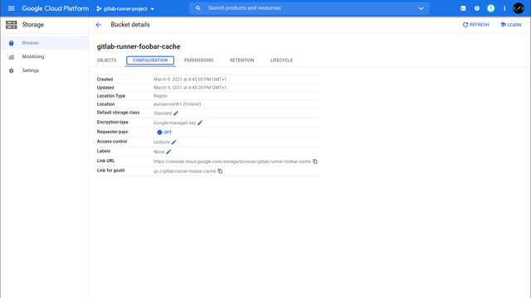Open the gitlab-runner-project selector dropdown
The height and width of the screenshot is (298, 531).
click(x=125, y=9)
